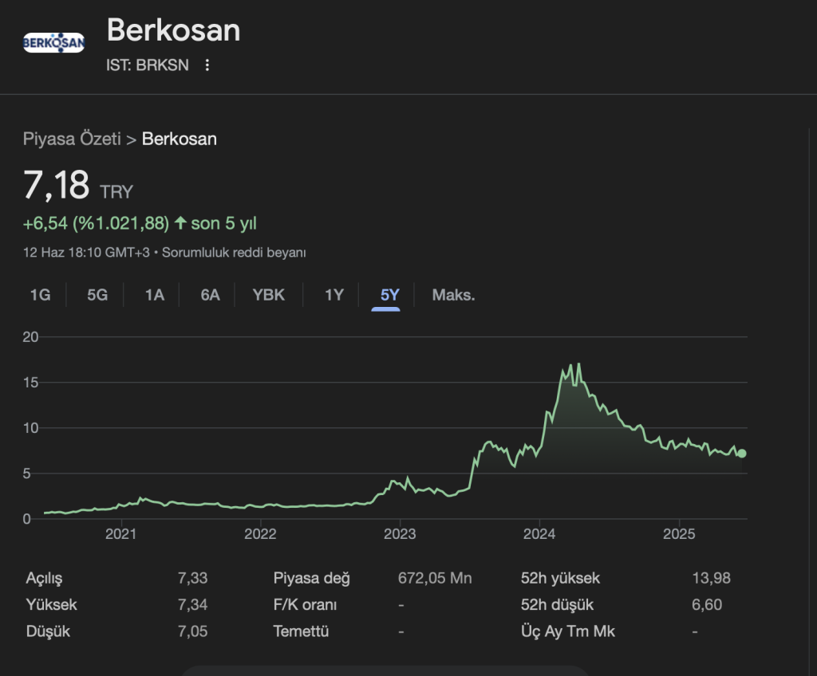The width and height of the screenshot is (817, 676).
Task: Click the Düşük value 7,05
Action: pos(193,631)
